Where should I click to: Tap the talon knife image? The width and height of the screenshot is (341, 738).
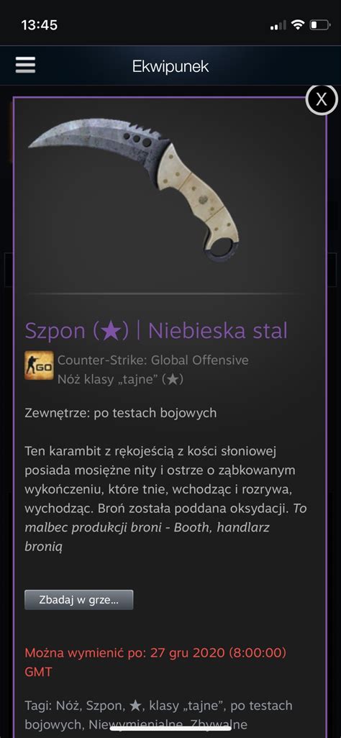coord(135,188)
